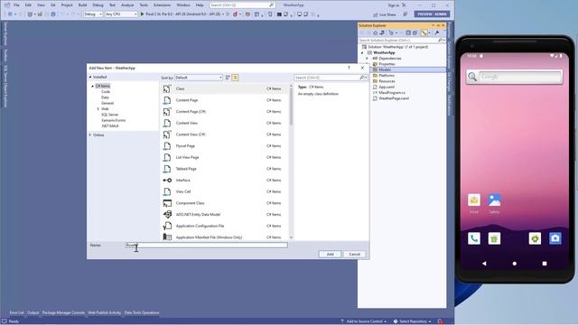Open the Pixel emulator target dropdown arrow

point(223,14)
